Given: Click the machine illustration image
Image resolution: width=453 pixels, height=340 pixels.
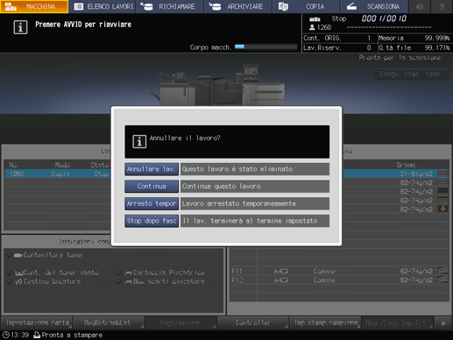Looking at the screenshot, I should (x=217, y=85).
